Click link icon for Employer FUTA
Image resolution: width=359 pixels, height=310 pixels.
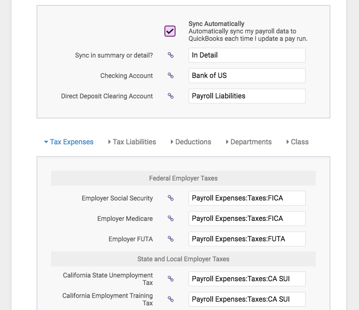[x=170, y=239]
